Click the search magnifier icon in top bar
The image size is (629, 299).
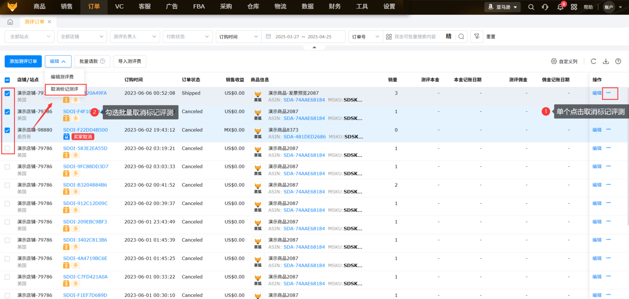pos(531,7)
